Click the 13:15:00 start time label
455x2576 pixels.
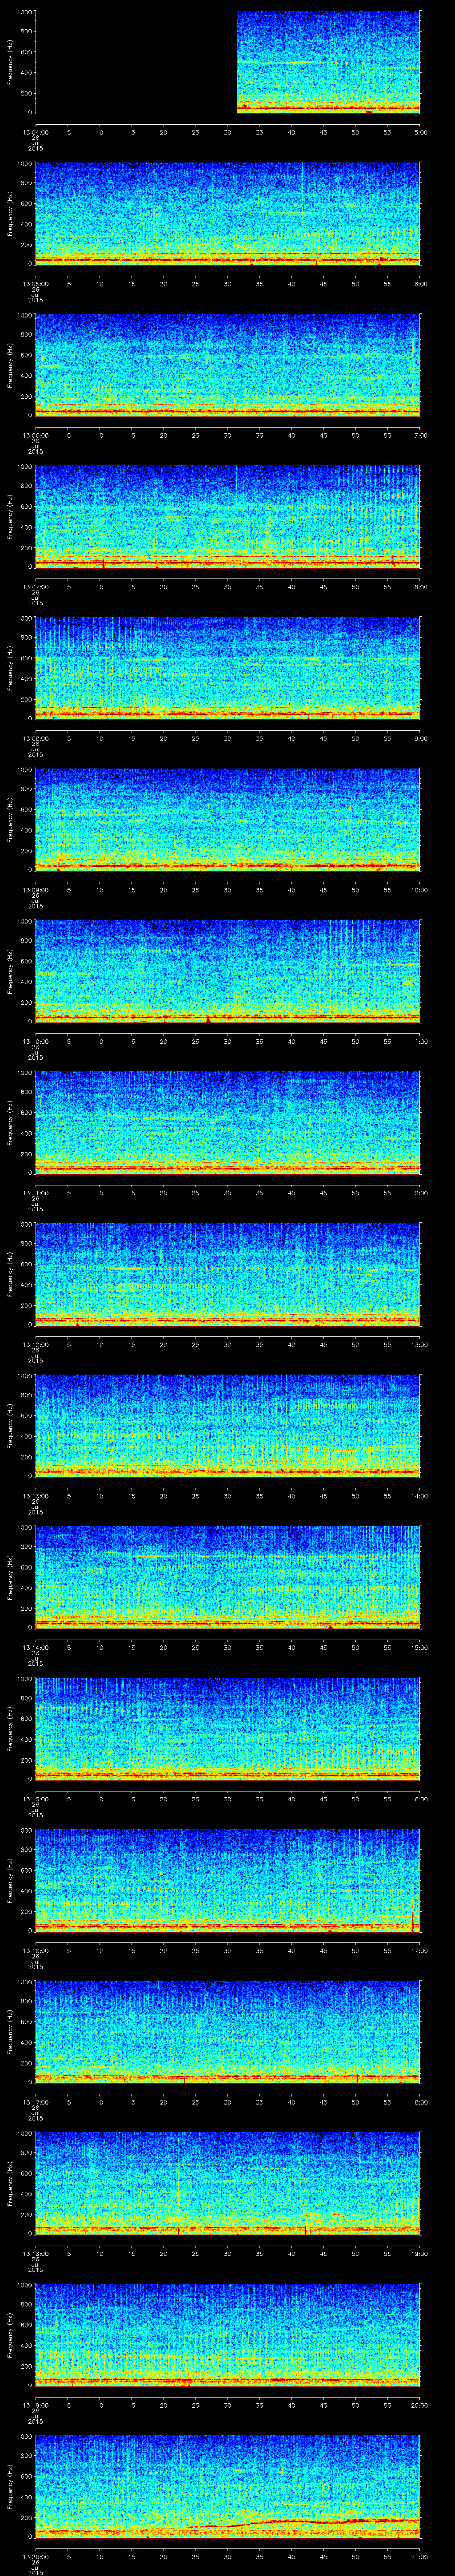(x=35, y=1799)
